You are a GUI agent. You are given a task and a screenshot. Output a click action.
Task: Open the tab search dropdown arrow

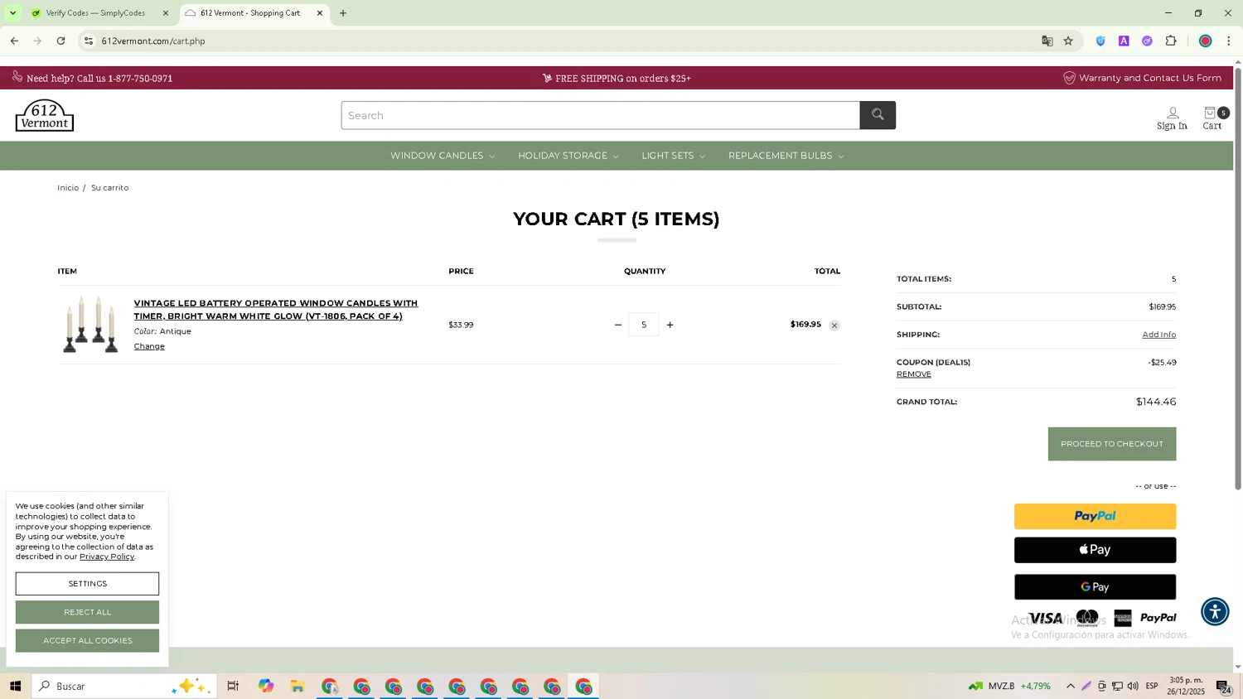click(x=12, y=13)
